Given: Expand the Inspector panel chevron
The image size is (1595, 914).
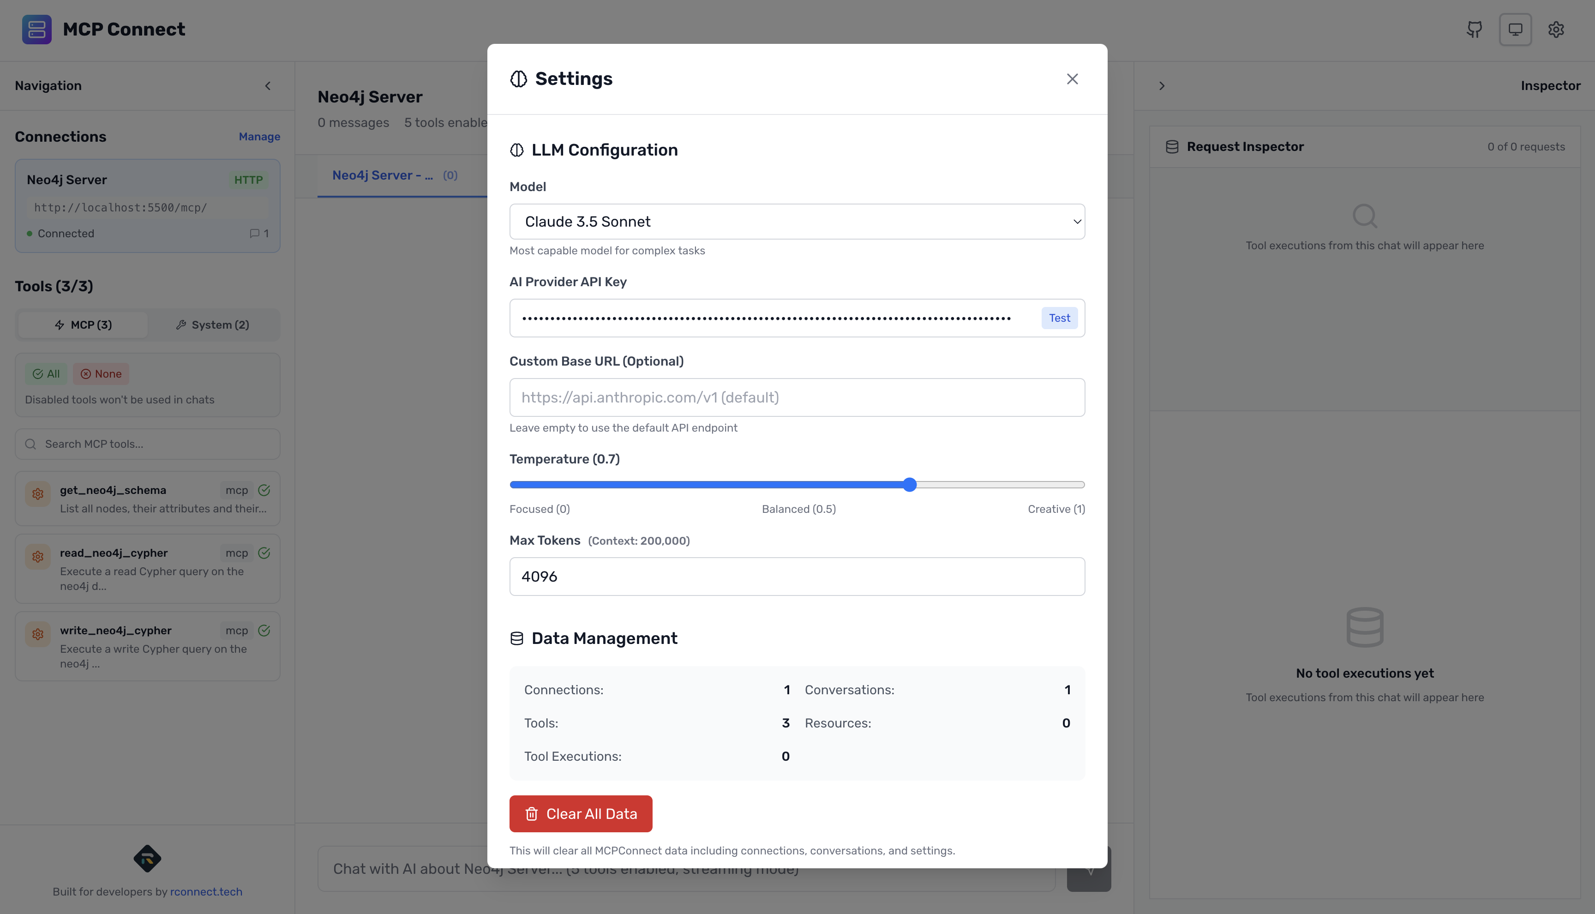Looking at the screenshot, I should (x=1162, y=86).
